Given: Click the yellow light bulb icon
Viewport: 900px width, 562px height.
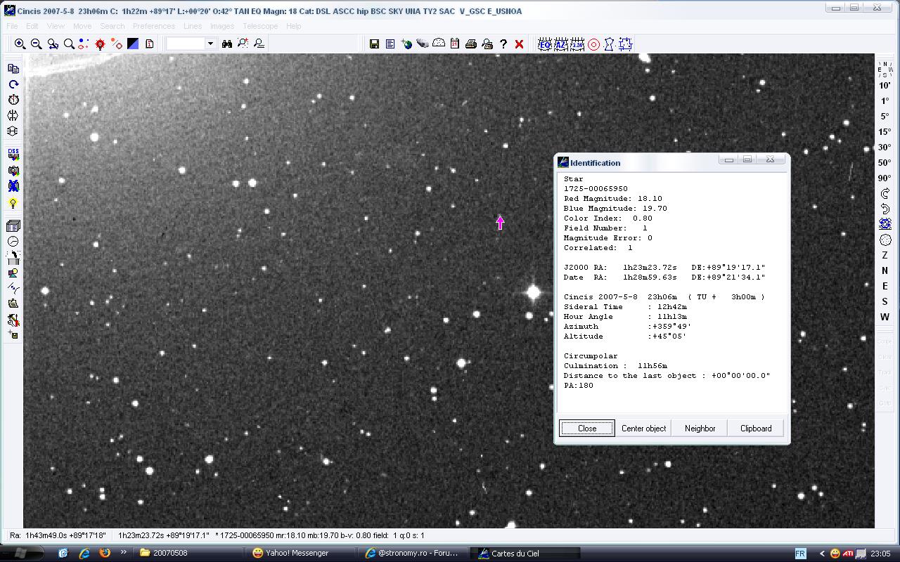Looking at the screenshot, I should 13,204.
